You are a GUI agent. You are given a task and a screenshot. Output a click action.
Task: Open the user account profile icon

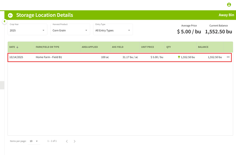[229, 5]
